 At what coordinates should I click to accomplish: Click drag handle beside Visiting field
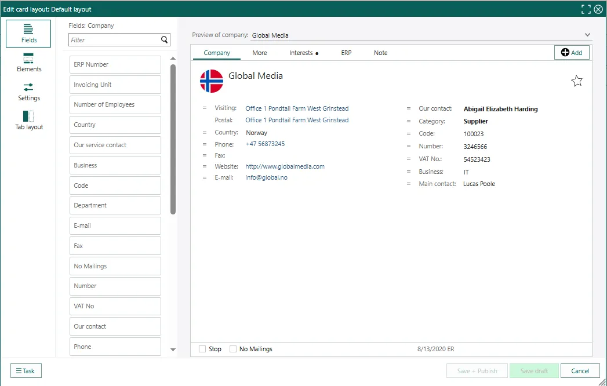[x=204, y=108]
